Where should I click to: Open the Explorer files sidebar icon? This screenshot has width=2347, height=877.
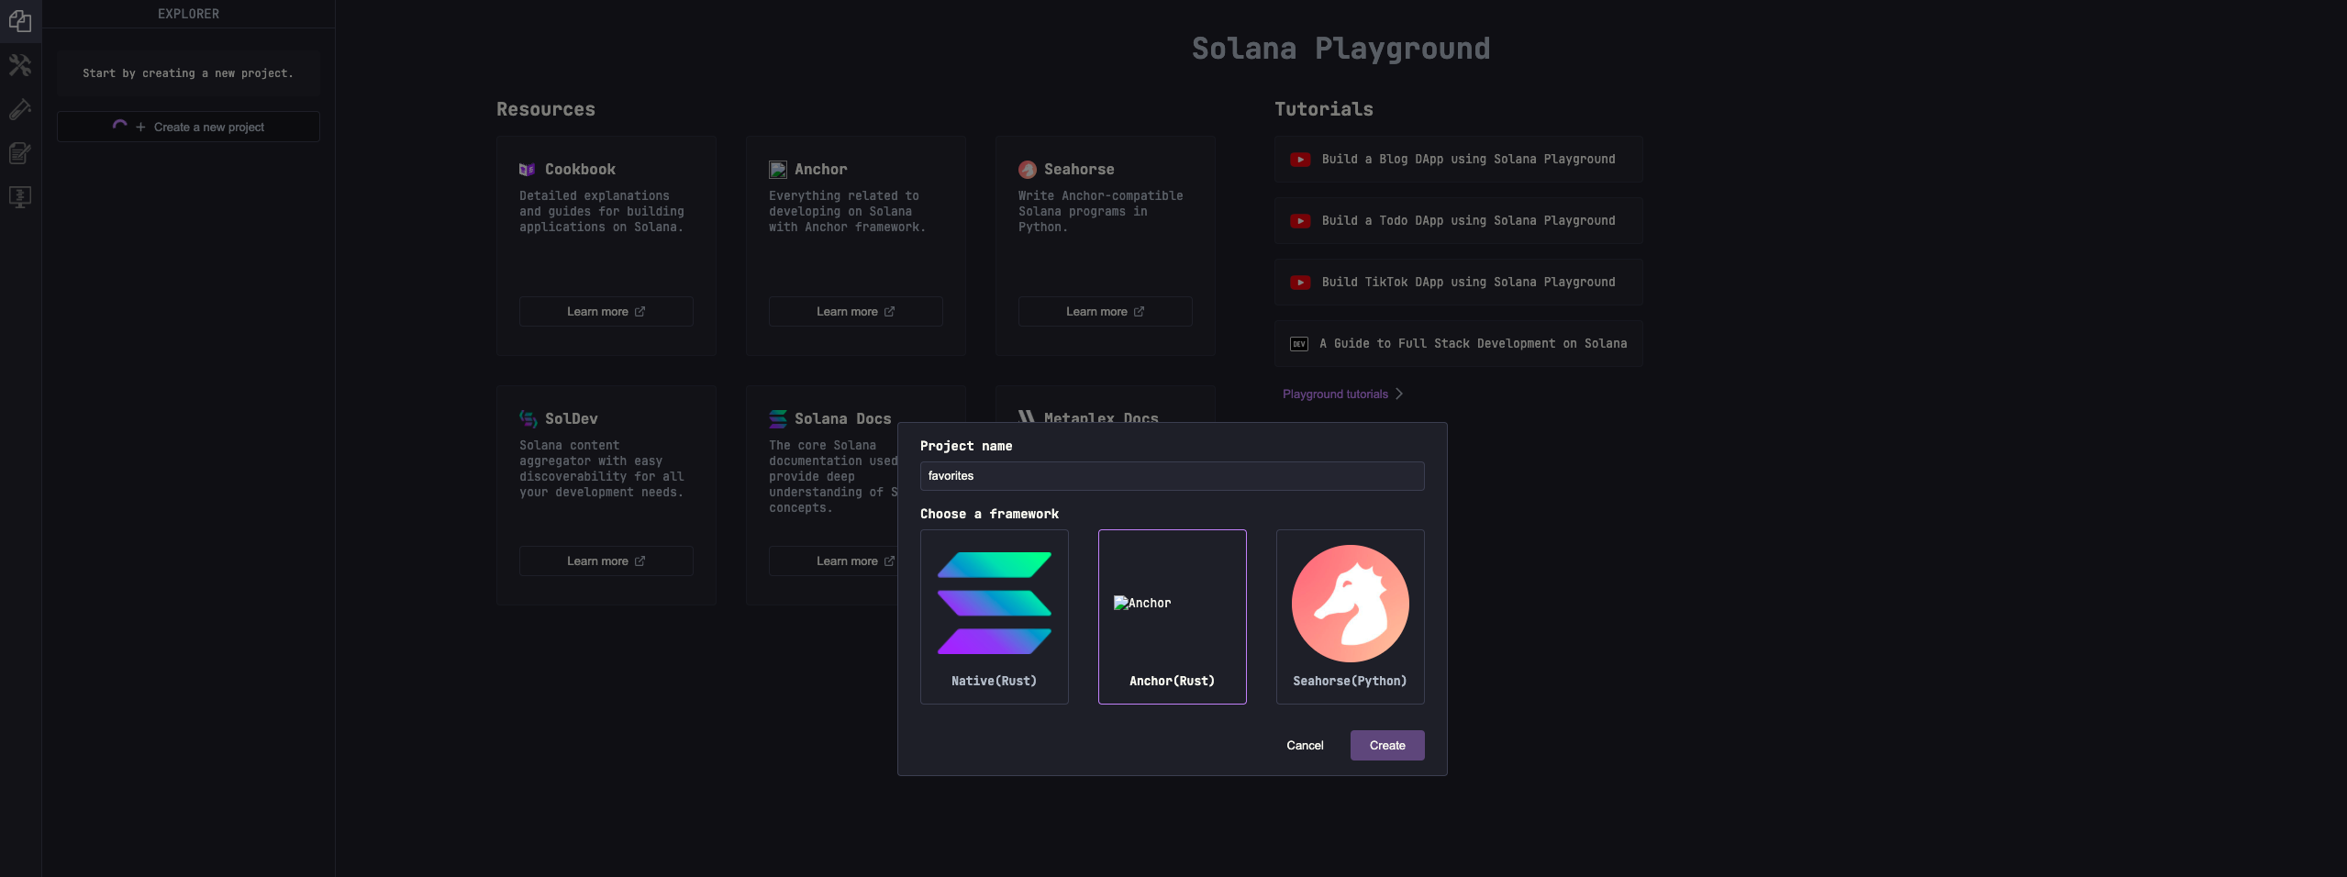(x=20, y=21)
